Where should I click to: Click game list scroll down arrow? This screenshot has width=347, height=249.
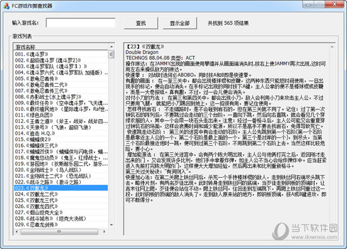pyautogui.click(x=111, y=225)
